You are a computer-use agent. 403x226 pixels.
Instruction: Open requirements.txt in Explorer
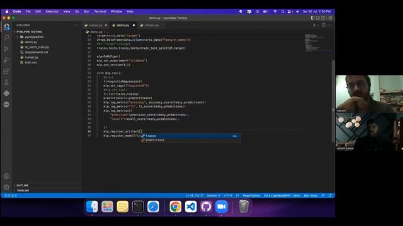pyautogui.click(x=37, y=52)
